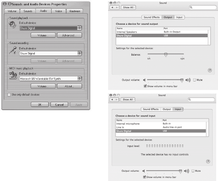The width and height of the screenshot is (218, 181).
Task: Click the microphone icon under Sound recording
Action: coord(13,50)
